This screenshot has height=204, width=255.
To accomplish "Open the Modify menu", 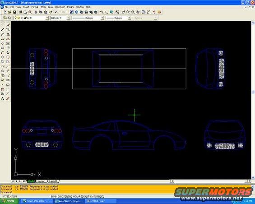I will (70, 7).
